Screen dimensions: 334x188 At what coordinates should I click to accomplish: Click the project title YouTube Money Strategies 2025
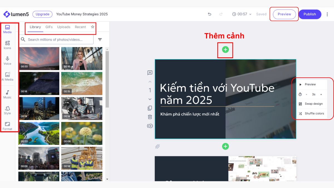82,14
